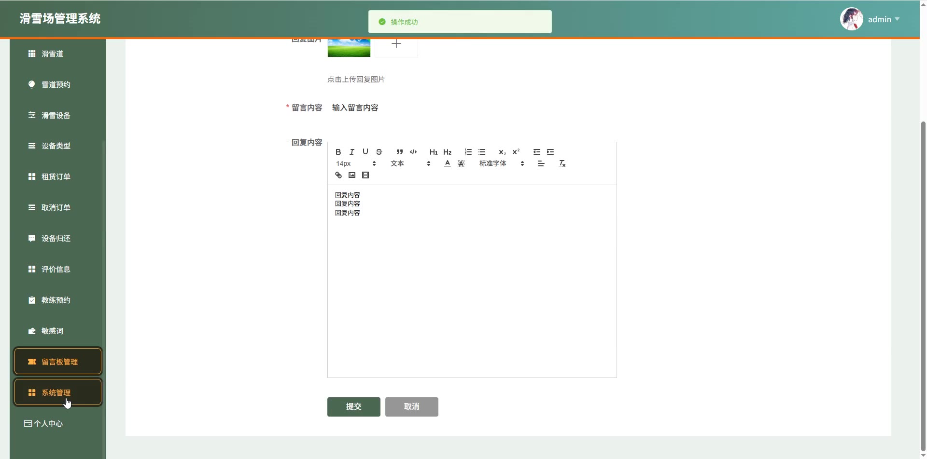927x459 pixels.
Task: Open the text alignment dropdown
Action: [541, 163]
